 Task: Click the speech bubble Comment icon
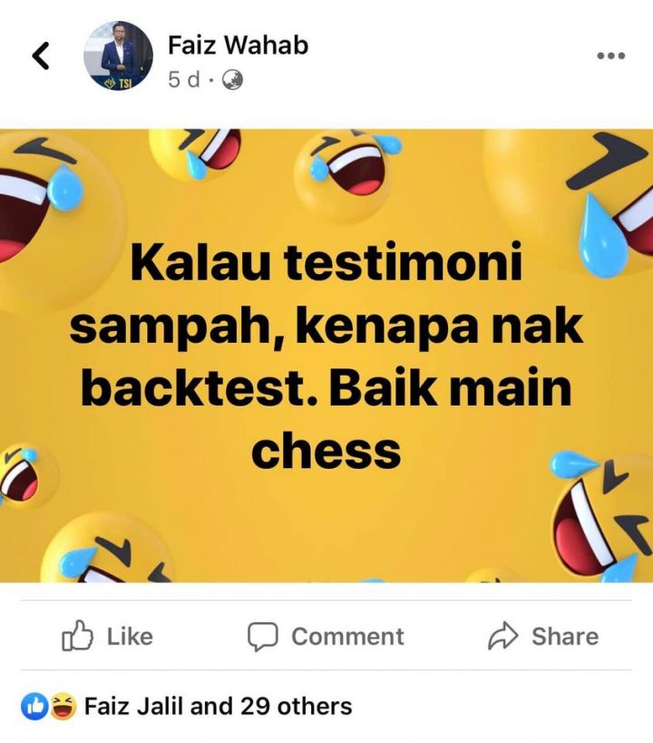click(262, 636)
